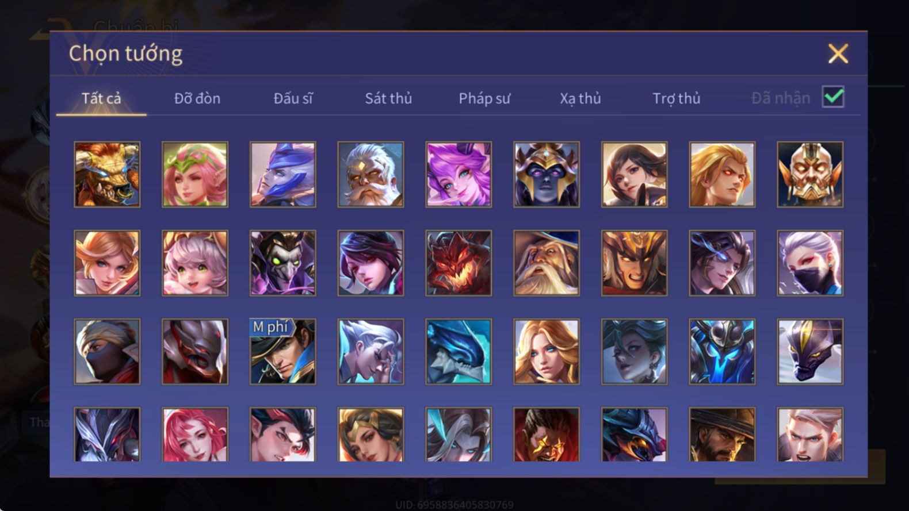This screenshot has height=511, width=909.
Task: Select the golden lion beast hero portrait
Action: click(x=107, y=175)
